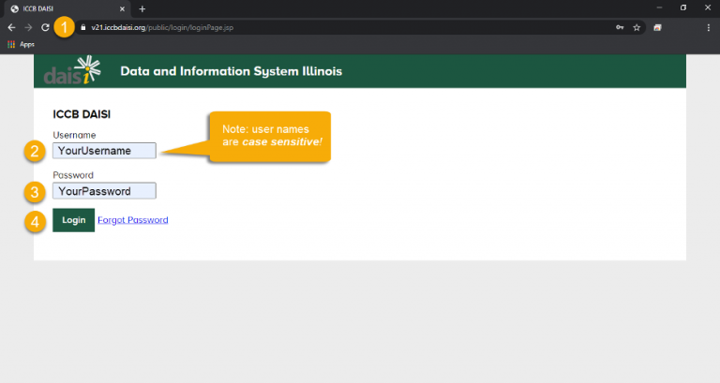Open a new browser tab
This screenshot has width=720, height=383.
coord(142,8)
